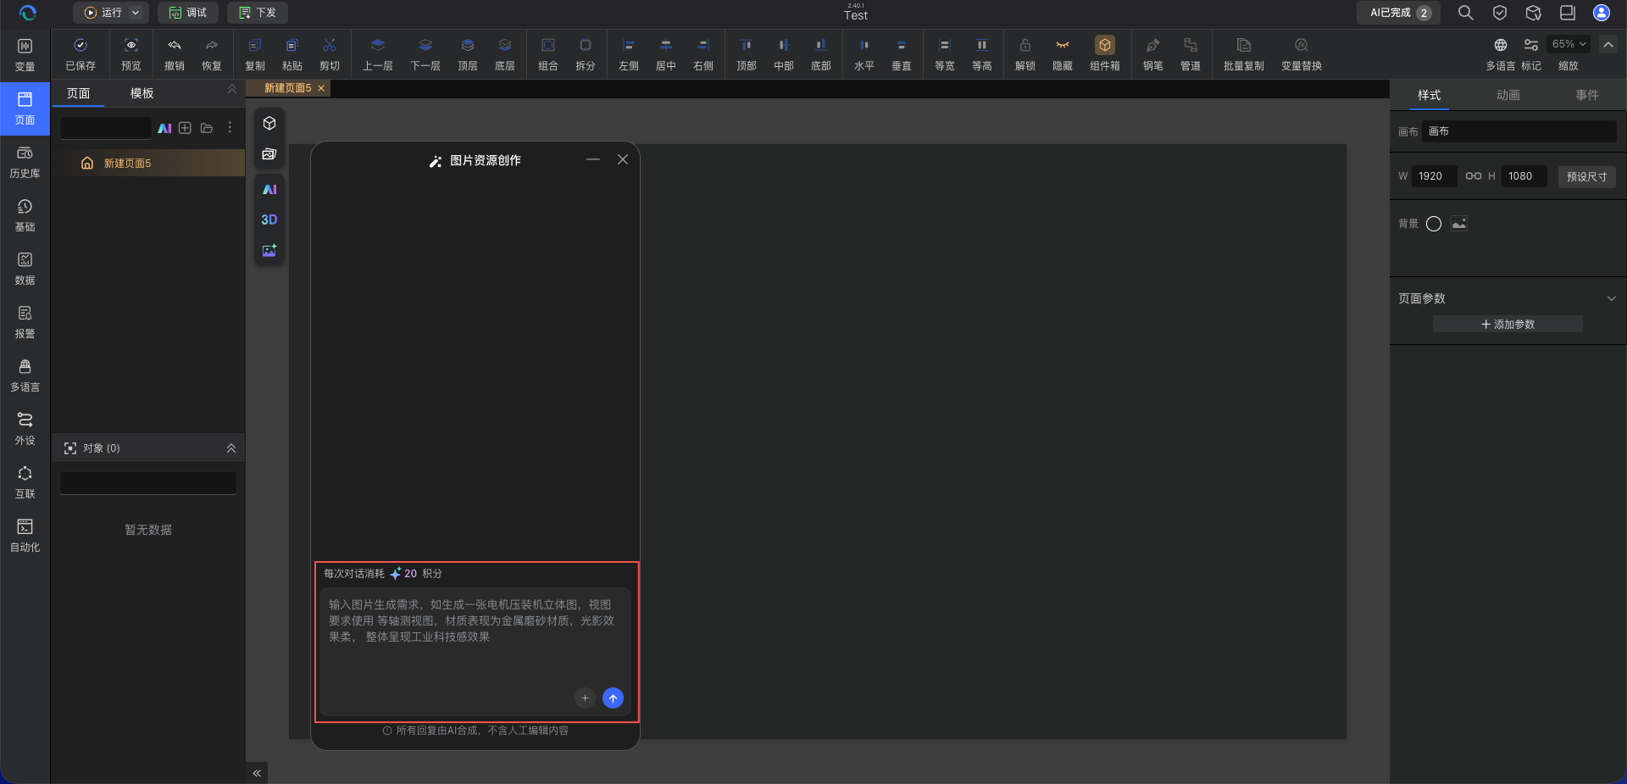Open the page list more options menu
The height and width of the screenshot is (784, 1627).
point(230,128)
